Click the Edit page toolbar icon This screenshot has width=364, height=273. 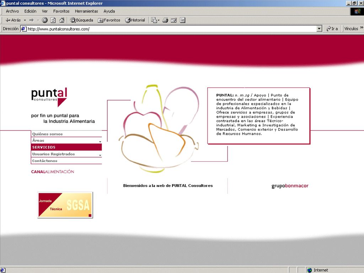(173, 20)
